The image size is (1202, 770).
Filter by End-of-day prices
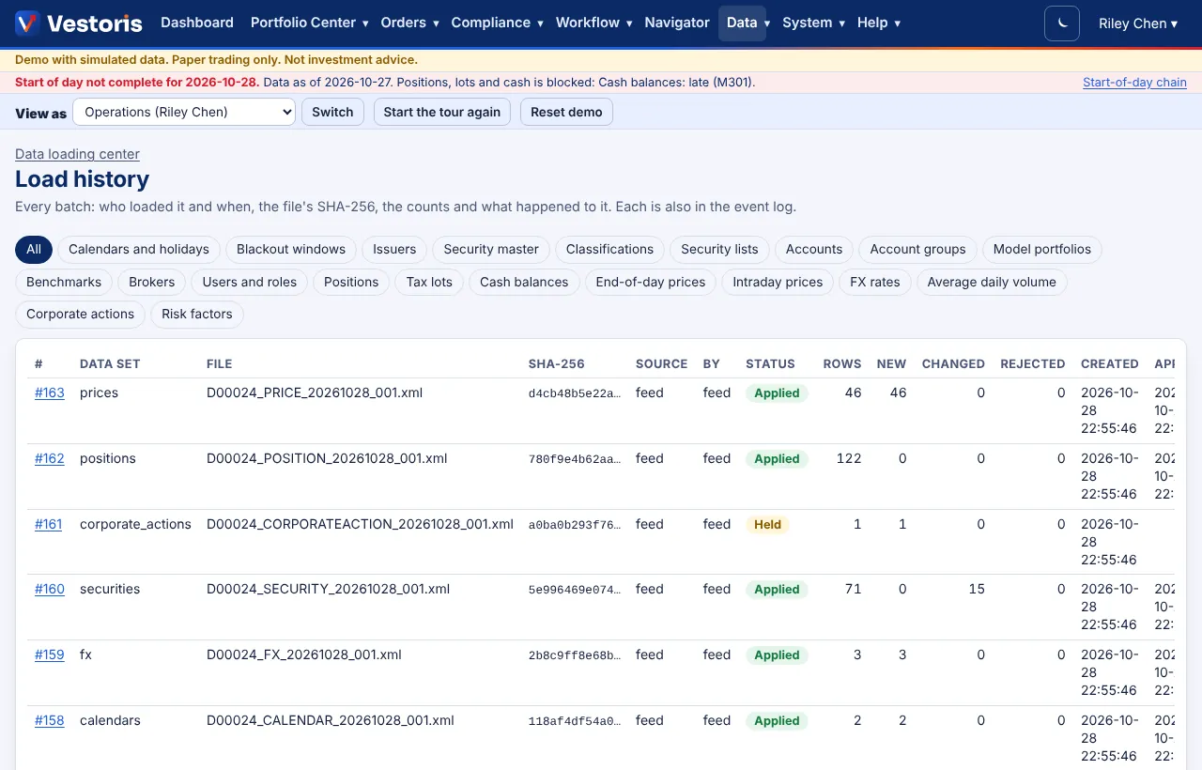tap(651, 282)
